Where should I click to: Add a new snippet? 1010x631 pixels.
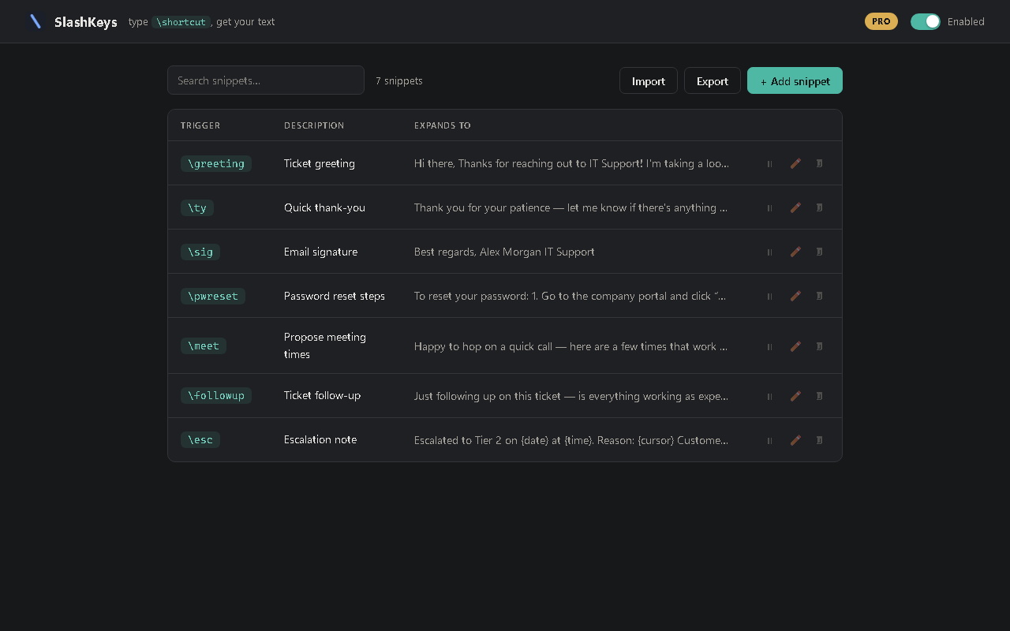(x=795, y=80)
